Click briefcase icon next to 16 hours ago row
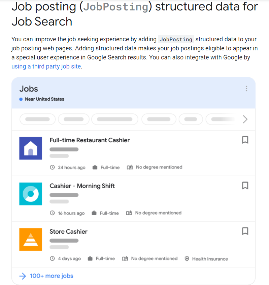 pos(94,213)
